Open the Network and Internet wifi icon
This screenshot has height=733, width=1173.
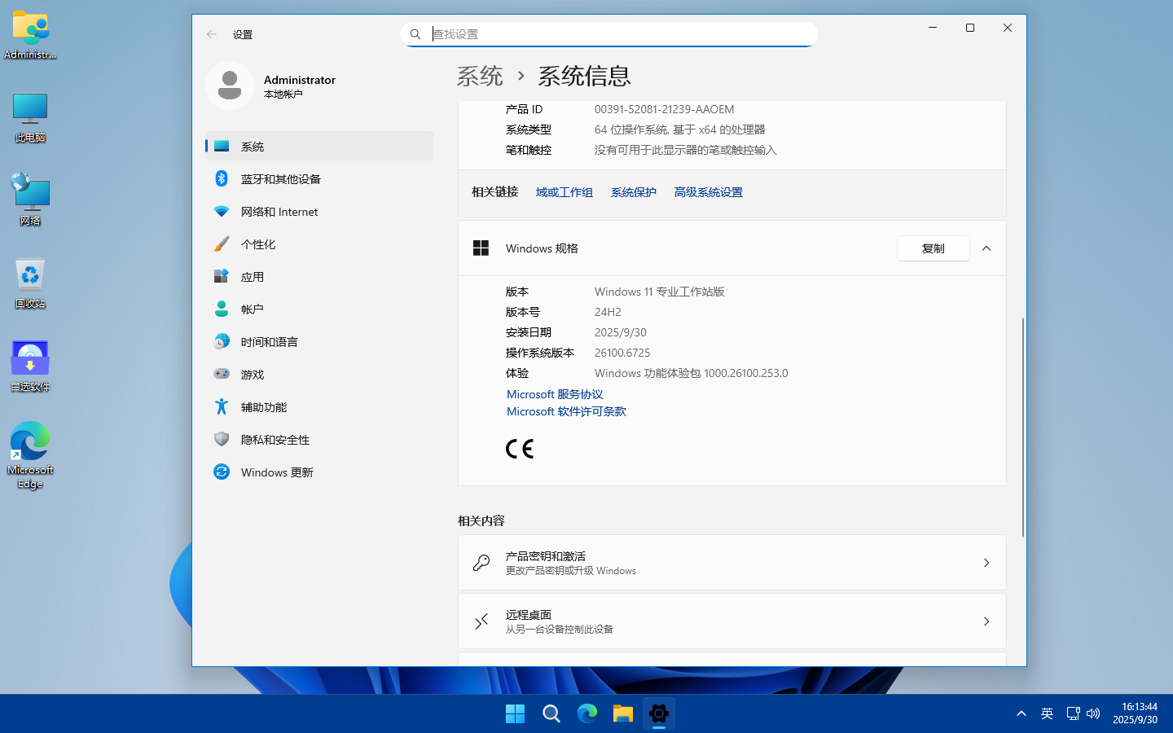tap(222, 211)
